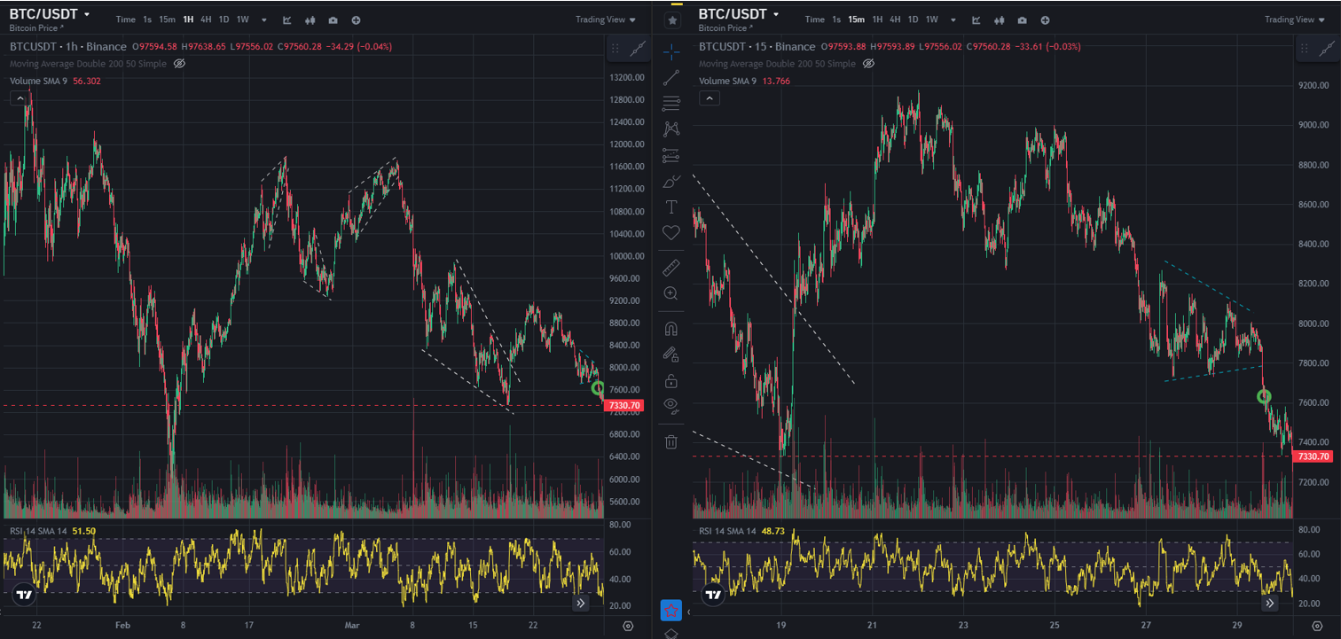Open Bitcoin Price link under right pair
The height and width of the screenshot is (639, 1341).
click(727, 28)
